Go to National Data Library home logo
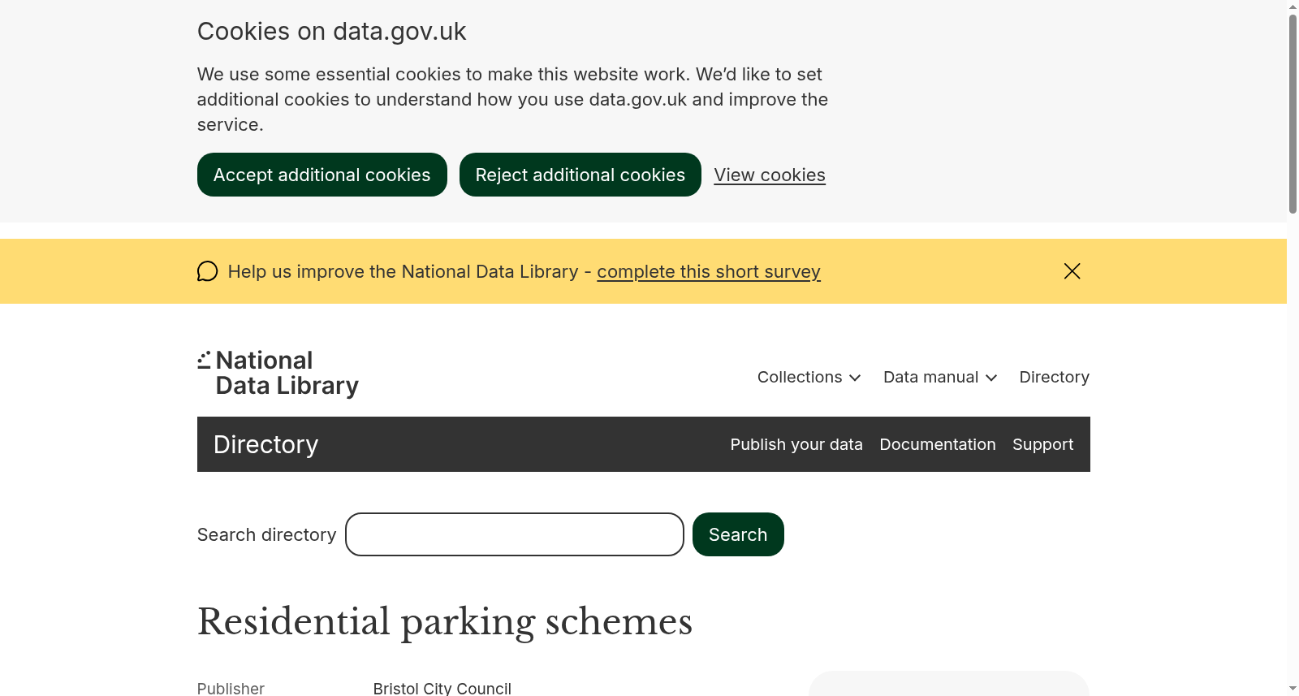 (x=278, y=373)
